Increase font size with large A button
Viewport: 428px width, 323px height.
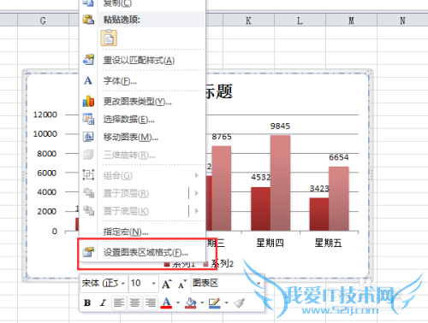[167, 284]
